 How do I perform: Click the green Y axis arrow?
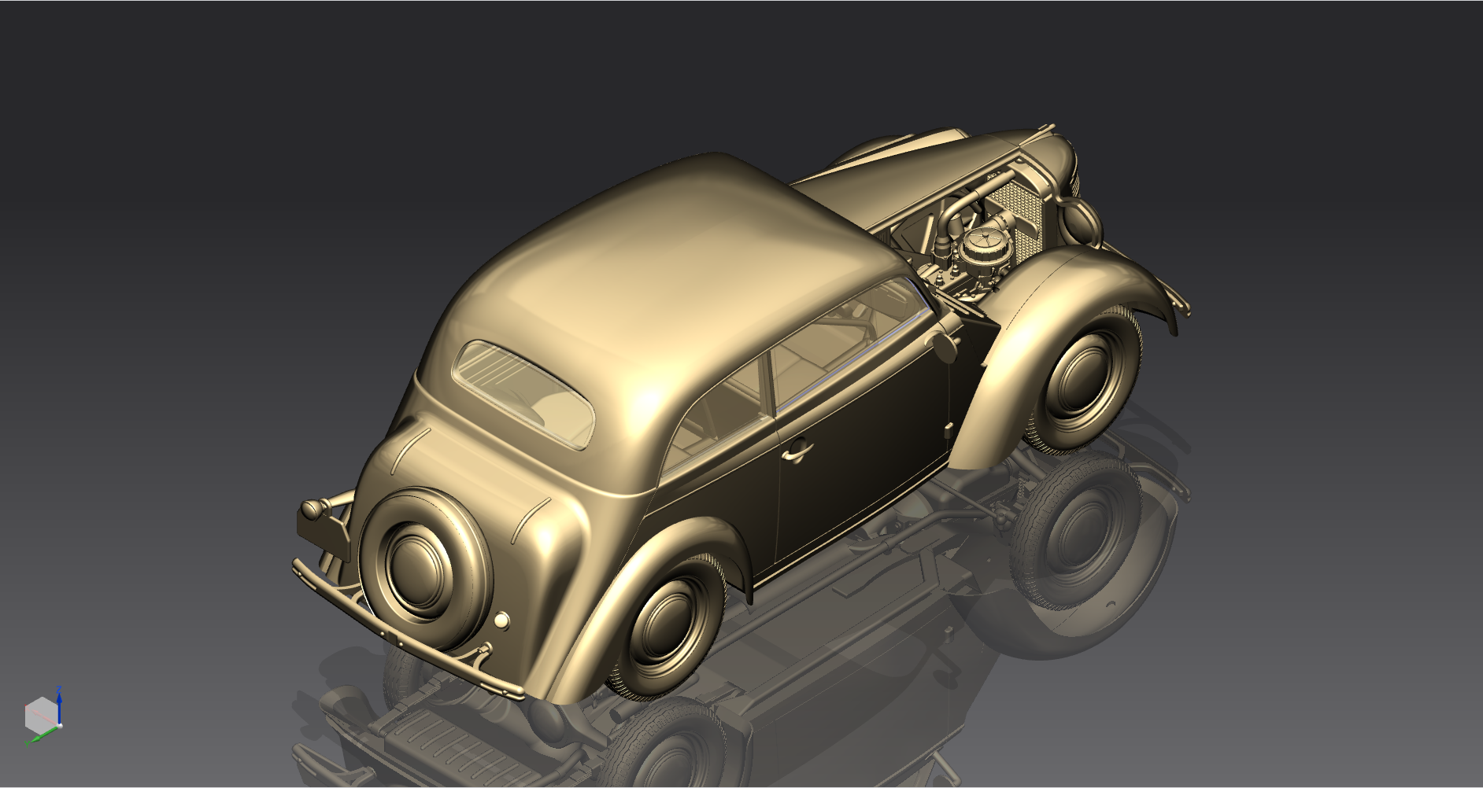click(x=39, y=737)
